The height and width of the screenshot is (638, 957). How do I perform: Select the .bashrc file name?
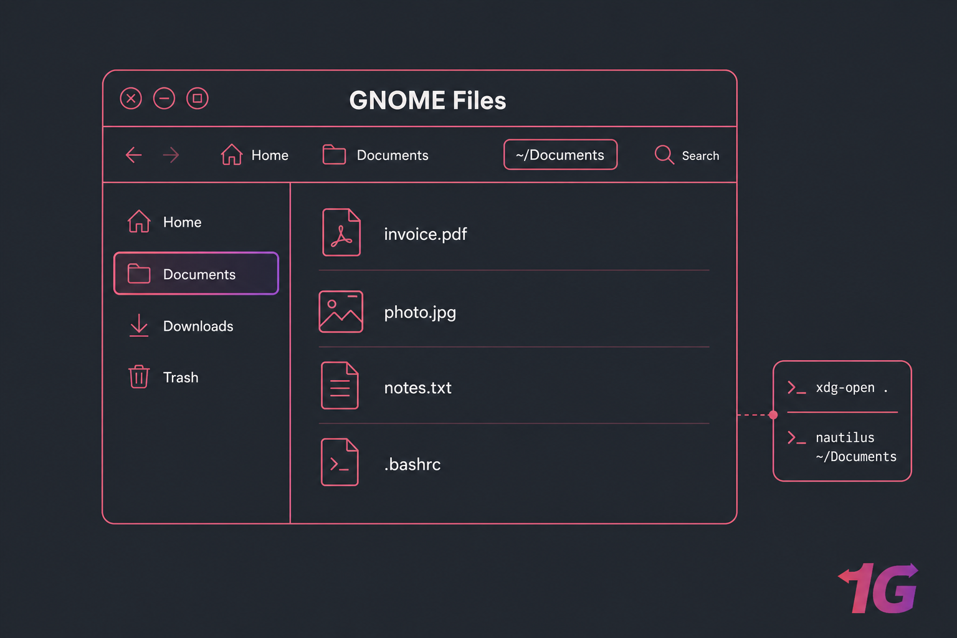(x=412, y=465)
